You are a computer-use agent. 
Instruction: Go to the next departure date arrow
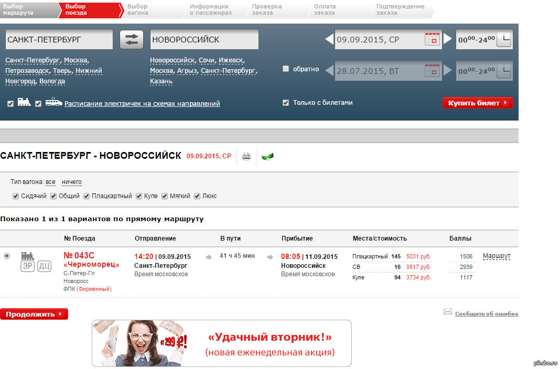point(448,39)
